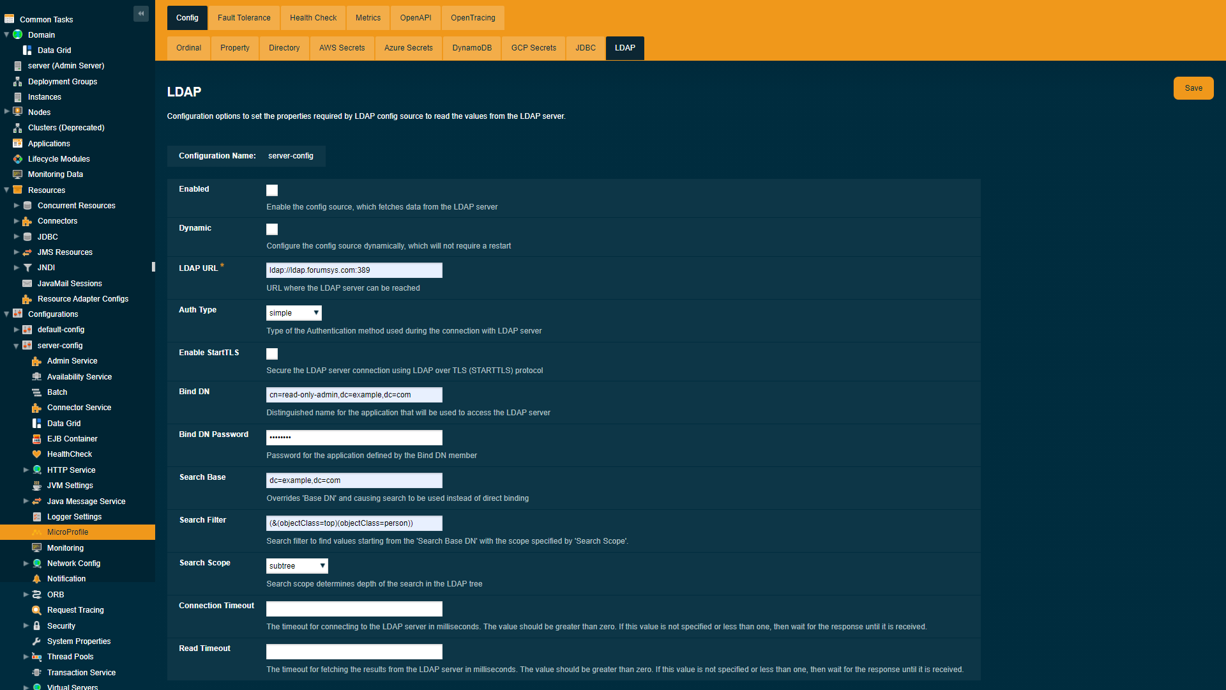Toggle the Dynamic configuration checkbox
The image size is (1226, 690).
point(272,229)
